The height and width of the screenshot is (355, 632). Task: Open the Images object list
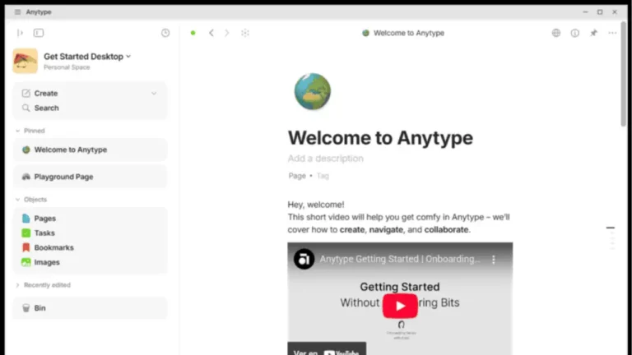(91, 262)
